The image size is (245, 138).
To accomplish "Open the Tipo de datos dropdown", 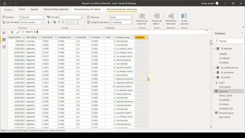I will [x=42, y=22].
